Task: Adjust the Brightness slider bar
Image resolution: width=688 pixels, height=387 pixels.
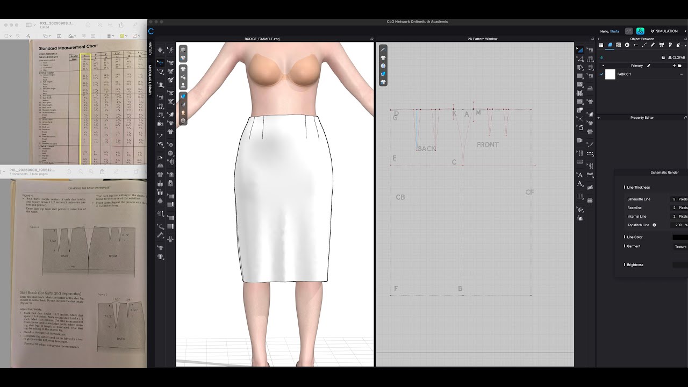Action: pos(680,264)
